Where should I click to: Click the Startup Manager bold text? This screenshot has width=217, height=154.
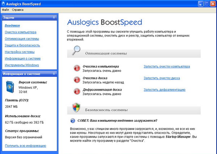pyautogui.click(x=178, y=137)
